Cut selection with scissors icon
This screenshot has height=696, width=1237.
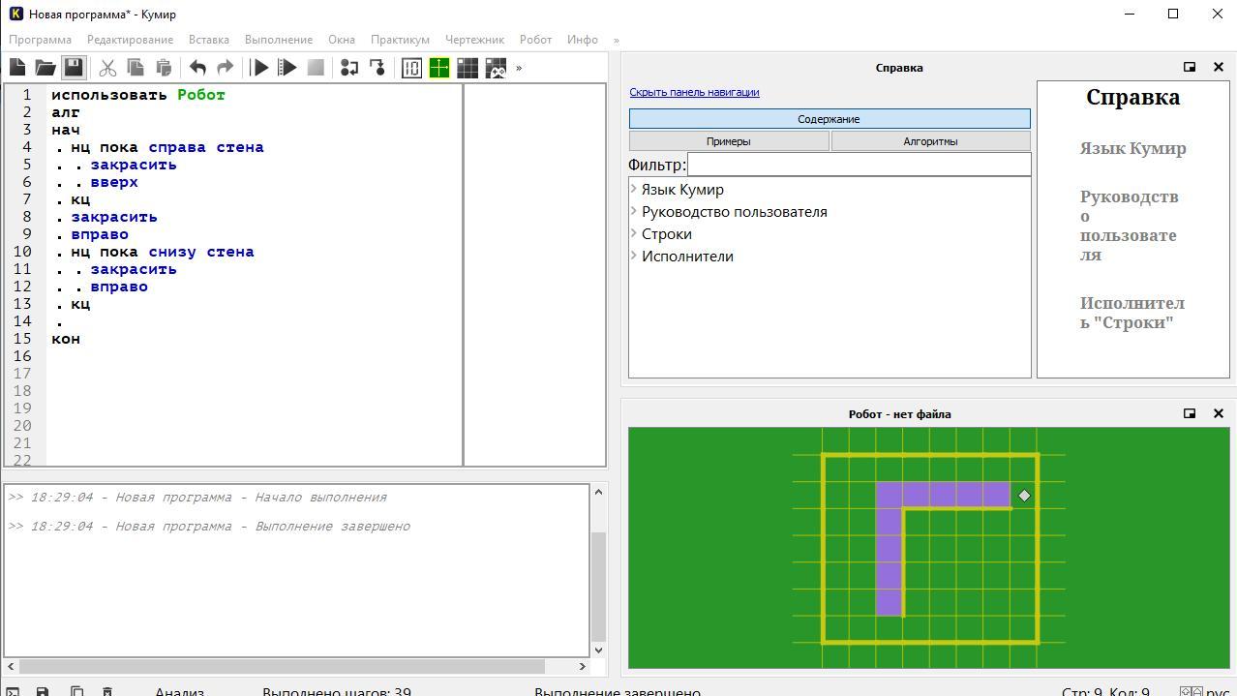coord(107,68)
